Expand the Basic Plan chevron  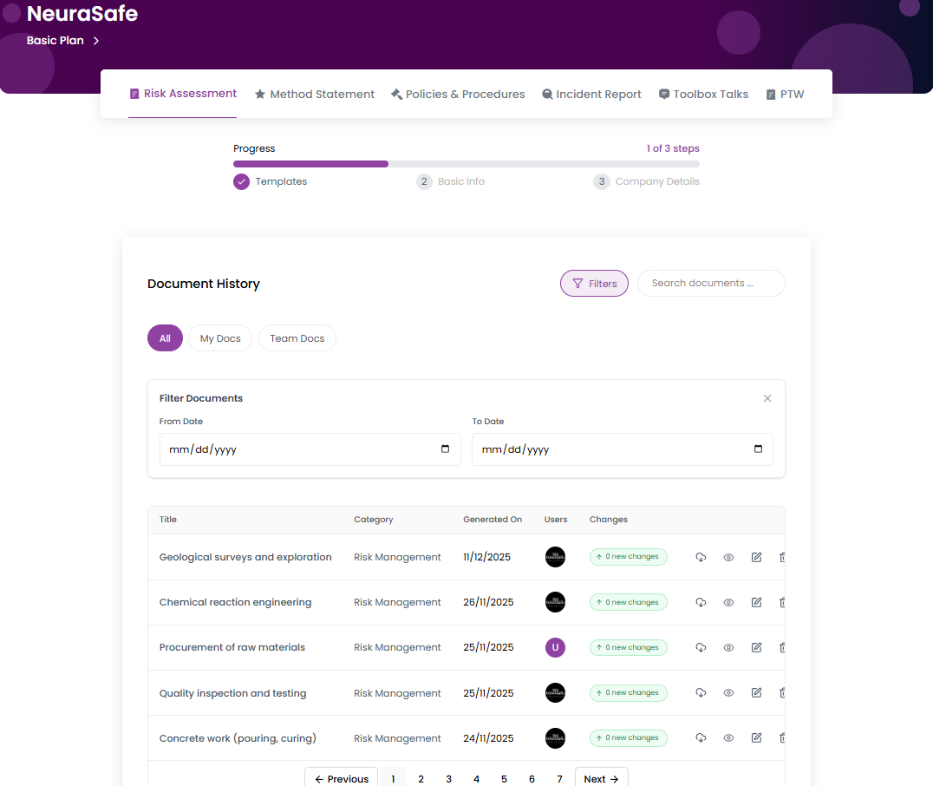[x=96, y=41]
